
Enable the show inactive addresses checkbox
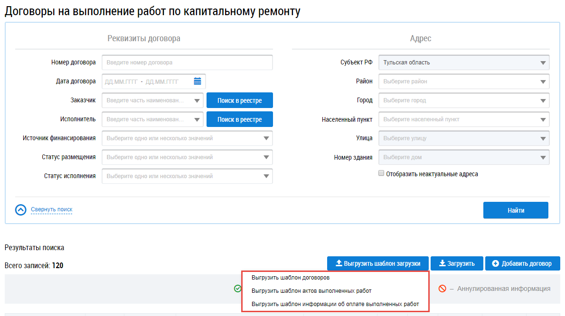point(381,174)
